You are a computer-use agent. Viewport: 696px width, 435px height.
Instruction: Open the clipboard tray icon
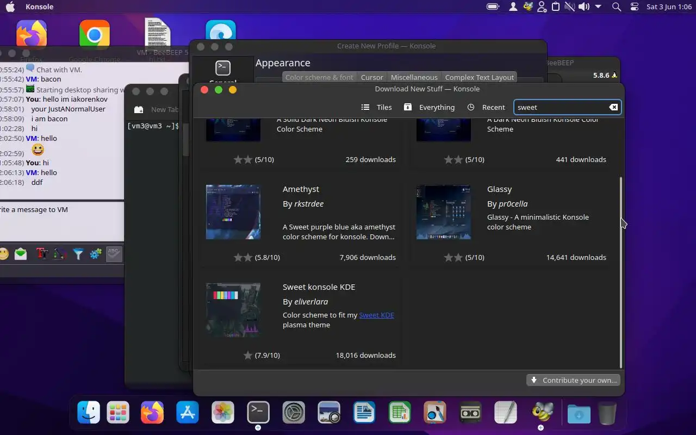pyautogui.click(x=556, y=7)
